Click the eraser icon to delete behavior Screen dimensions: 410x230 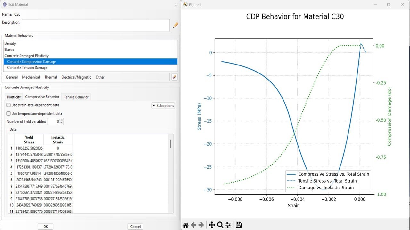(x=174, y=77)
